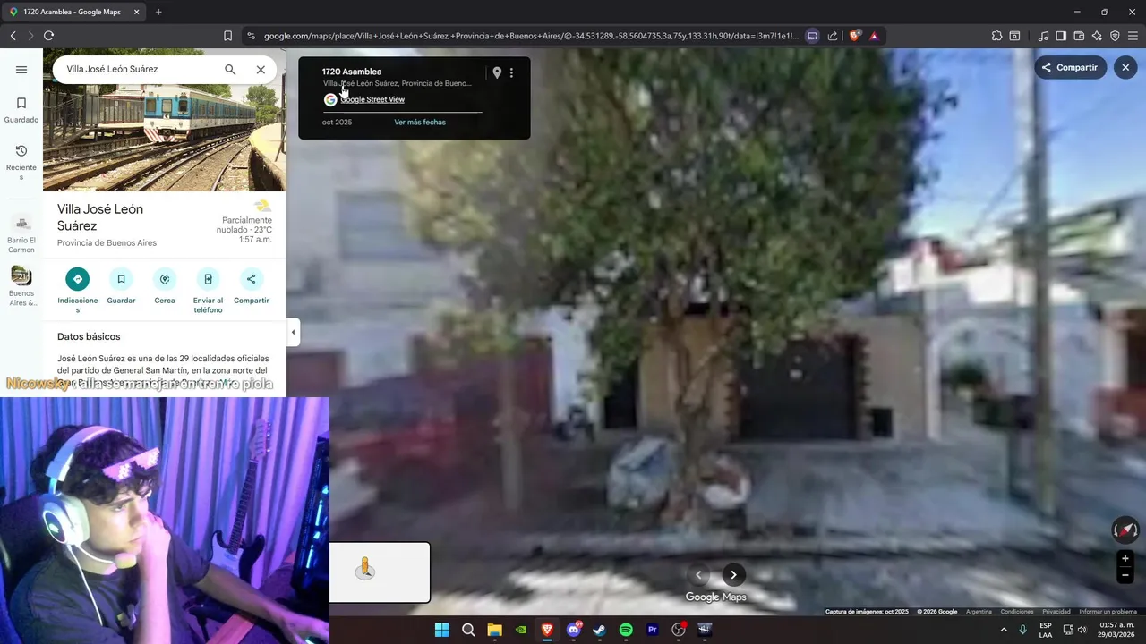Open the Brave Rewards triangle icon
The height and width of the screenshot is (644, 1146).
874,36
